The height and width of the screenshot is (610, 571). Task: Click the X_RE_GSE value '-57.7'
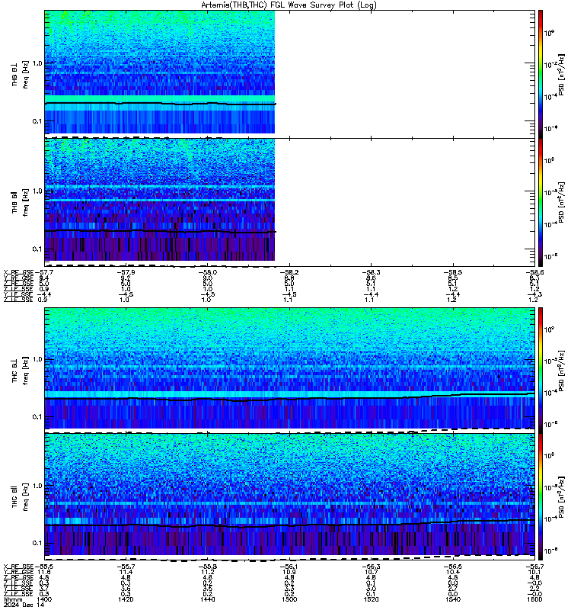tap(43, 272)
